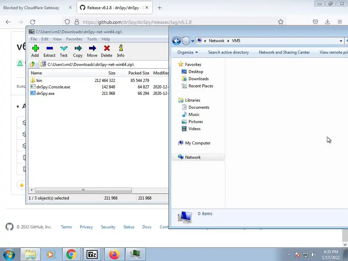Reload the GitHub release page

33,22
